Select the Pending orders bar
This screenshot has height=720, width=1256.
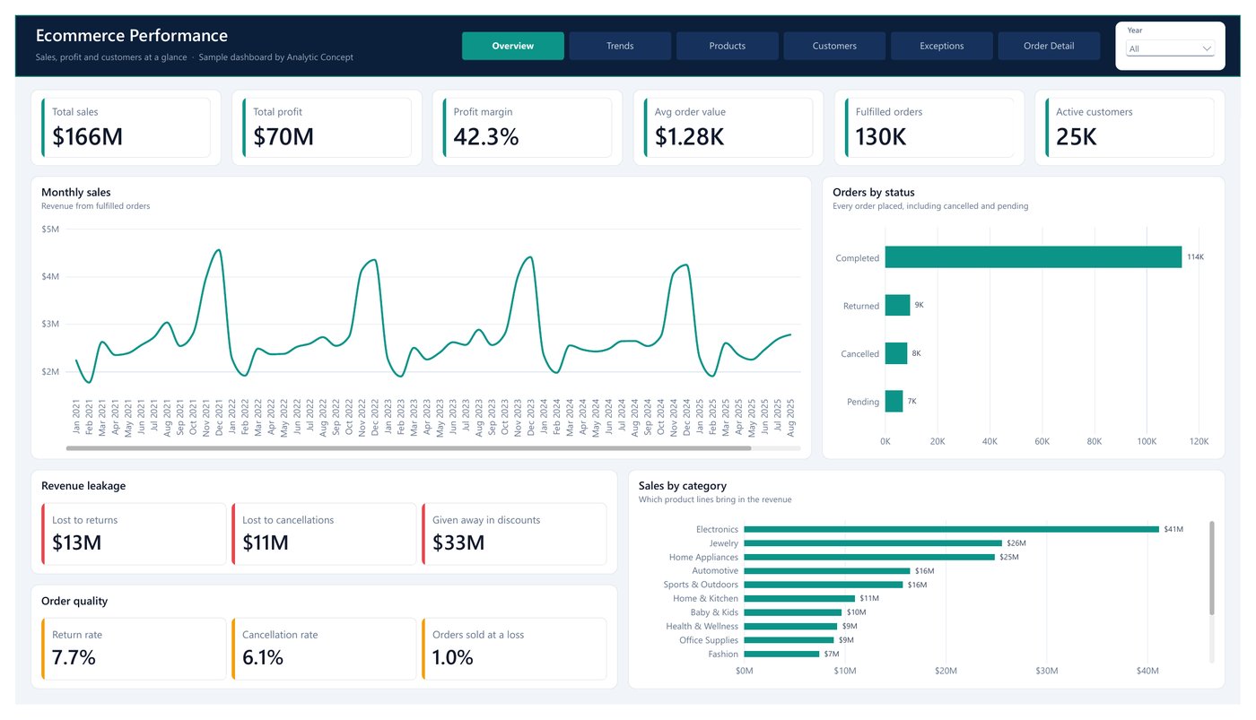tap(894, 401)
